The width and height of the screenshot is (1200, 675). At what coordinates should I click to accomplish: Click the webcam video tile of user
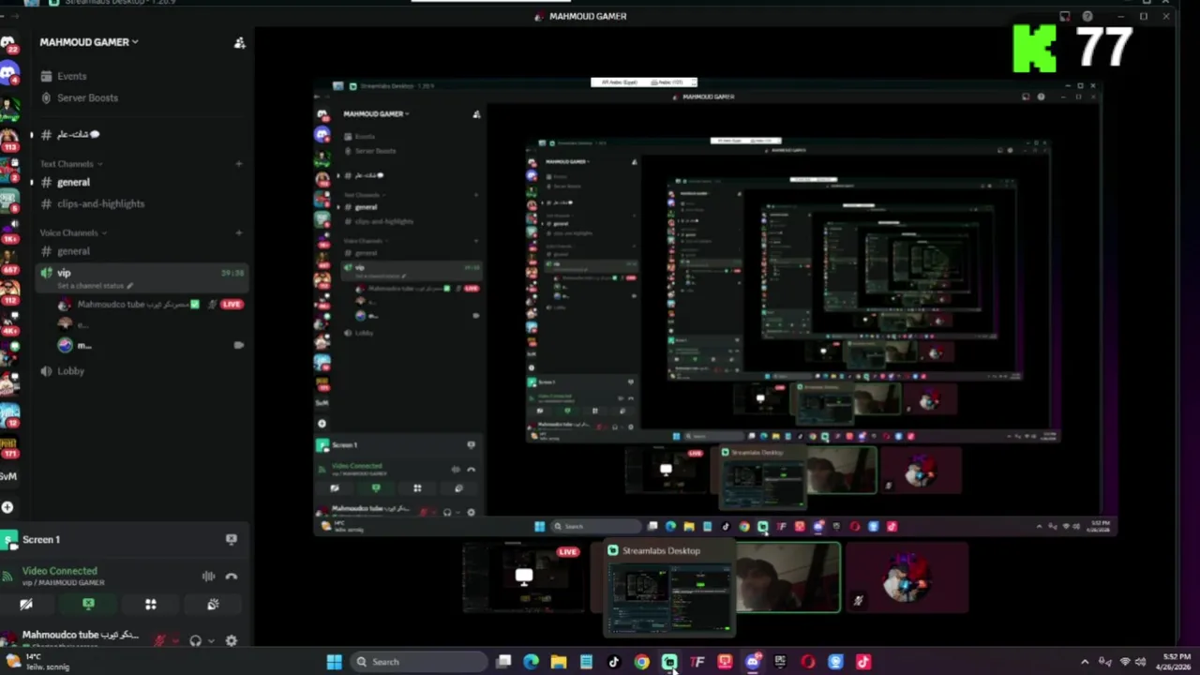click(787, 577)
